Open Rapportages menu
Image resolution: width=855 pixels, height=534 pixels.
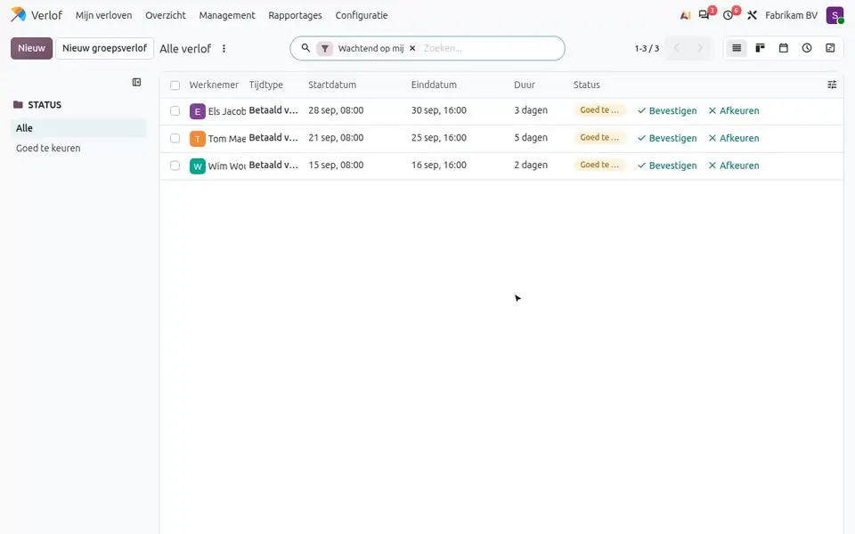[295, 15]
